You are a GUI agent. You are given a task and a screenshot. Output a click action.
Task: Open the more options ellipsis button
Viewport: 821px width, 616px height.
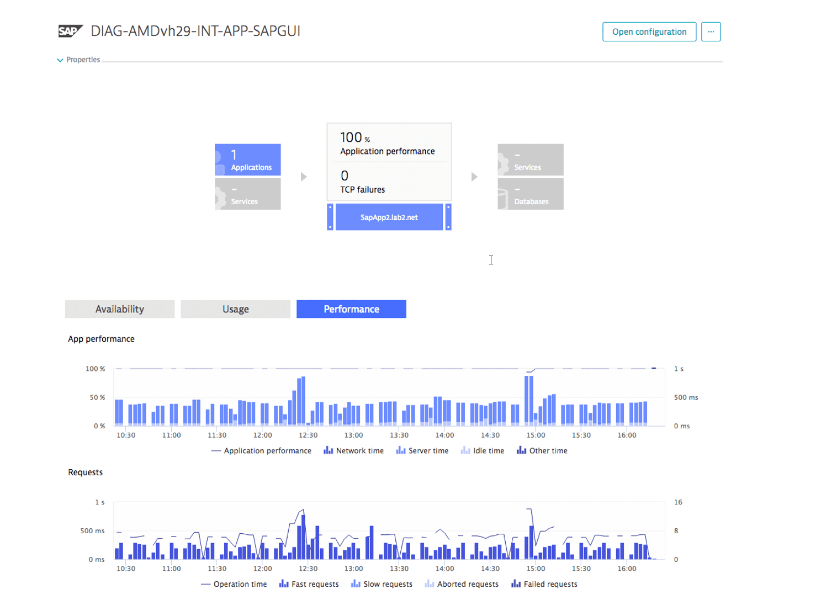[x=711, y=31]
